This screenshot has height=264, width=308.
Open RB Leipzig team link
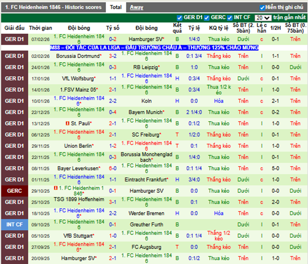coord(145,67)
